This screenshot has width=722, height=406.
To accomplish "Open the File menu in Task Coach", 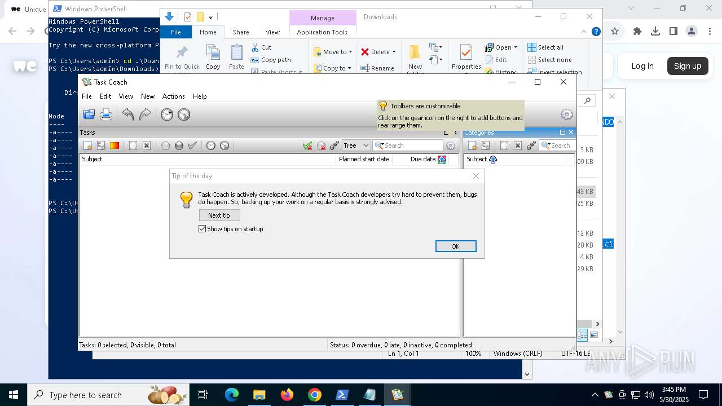I will click(87, 96).
